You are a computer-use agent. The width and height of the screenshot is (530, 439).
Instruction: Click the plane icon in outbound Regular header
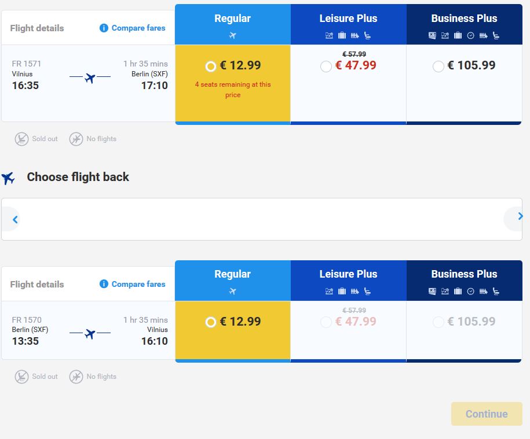(232, 35)
